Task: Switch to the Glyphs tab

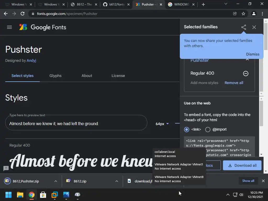Action: [55, 76]
